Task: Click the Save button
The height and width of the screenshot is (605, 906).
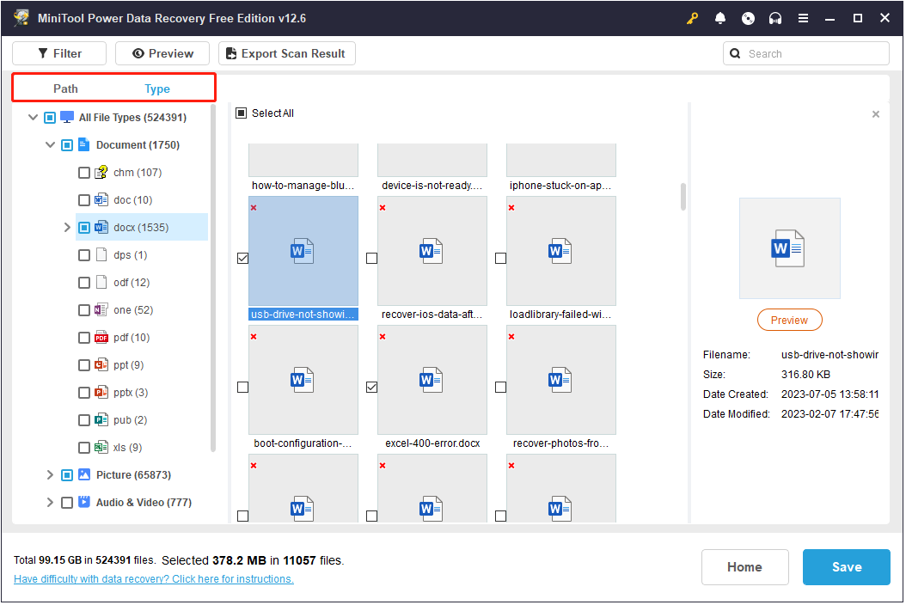Action: [846, 566]
